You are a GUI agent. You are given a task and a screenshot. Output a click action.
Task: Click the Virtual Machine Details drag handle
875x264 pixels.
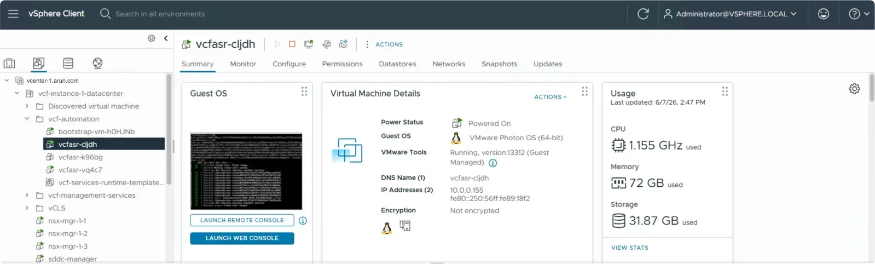(x=584, y=91)
